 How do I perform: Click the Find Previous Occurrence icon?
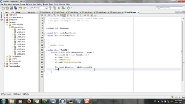coord(58,15)
